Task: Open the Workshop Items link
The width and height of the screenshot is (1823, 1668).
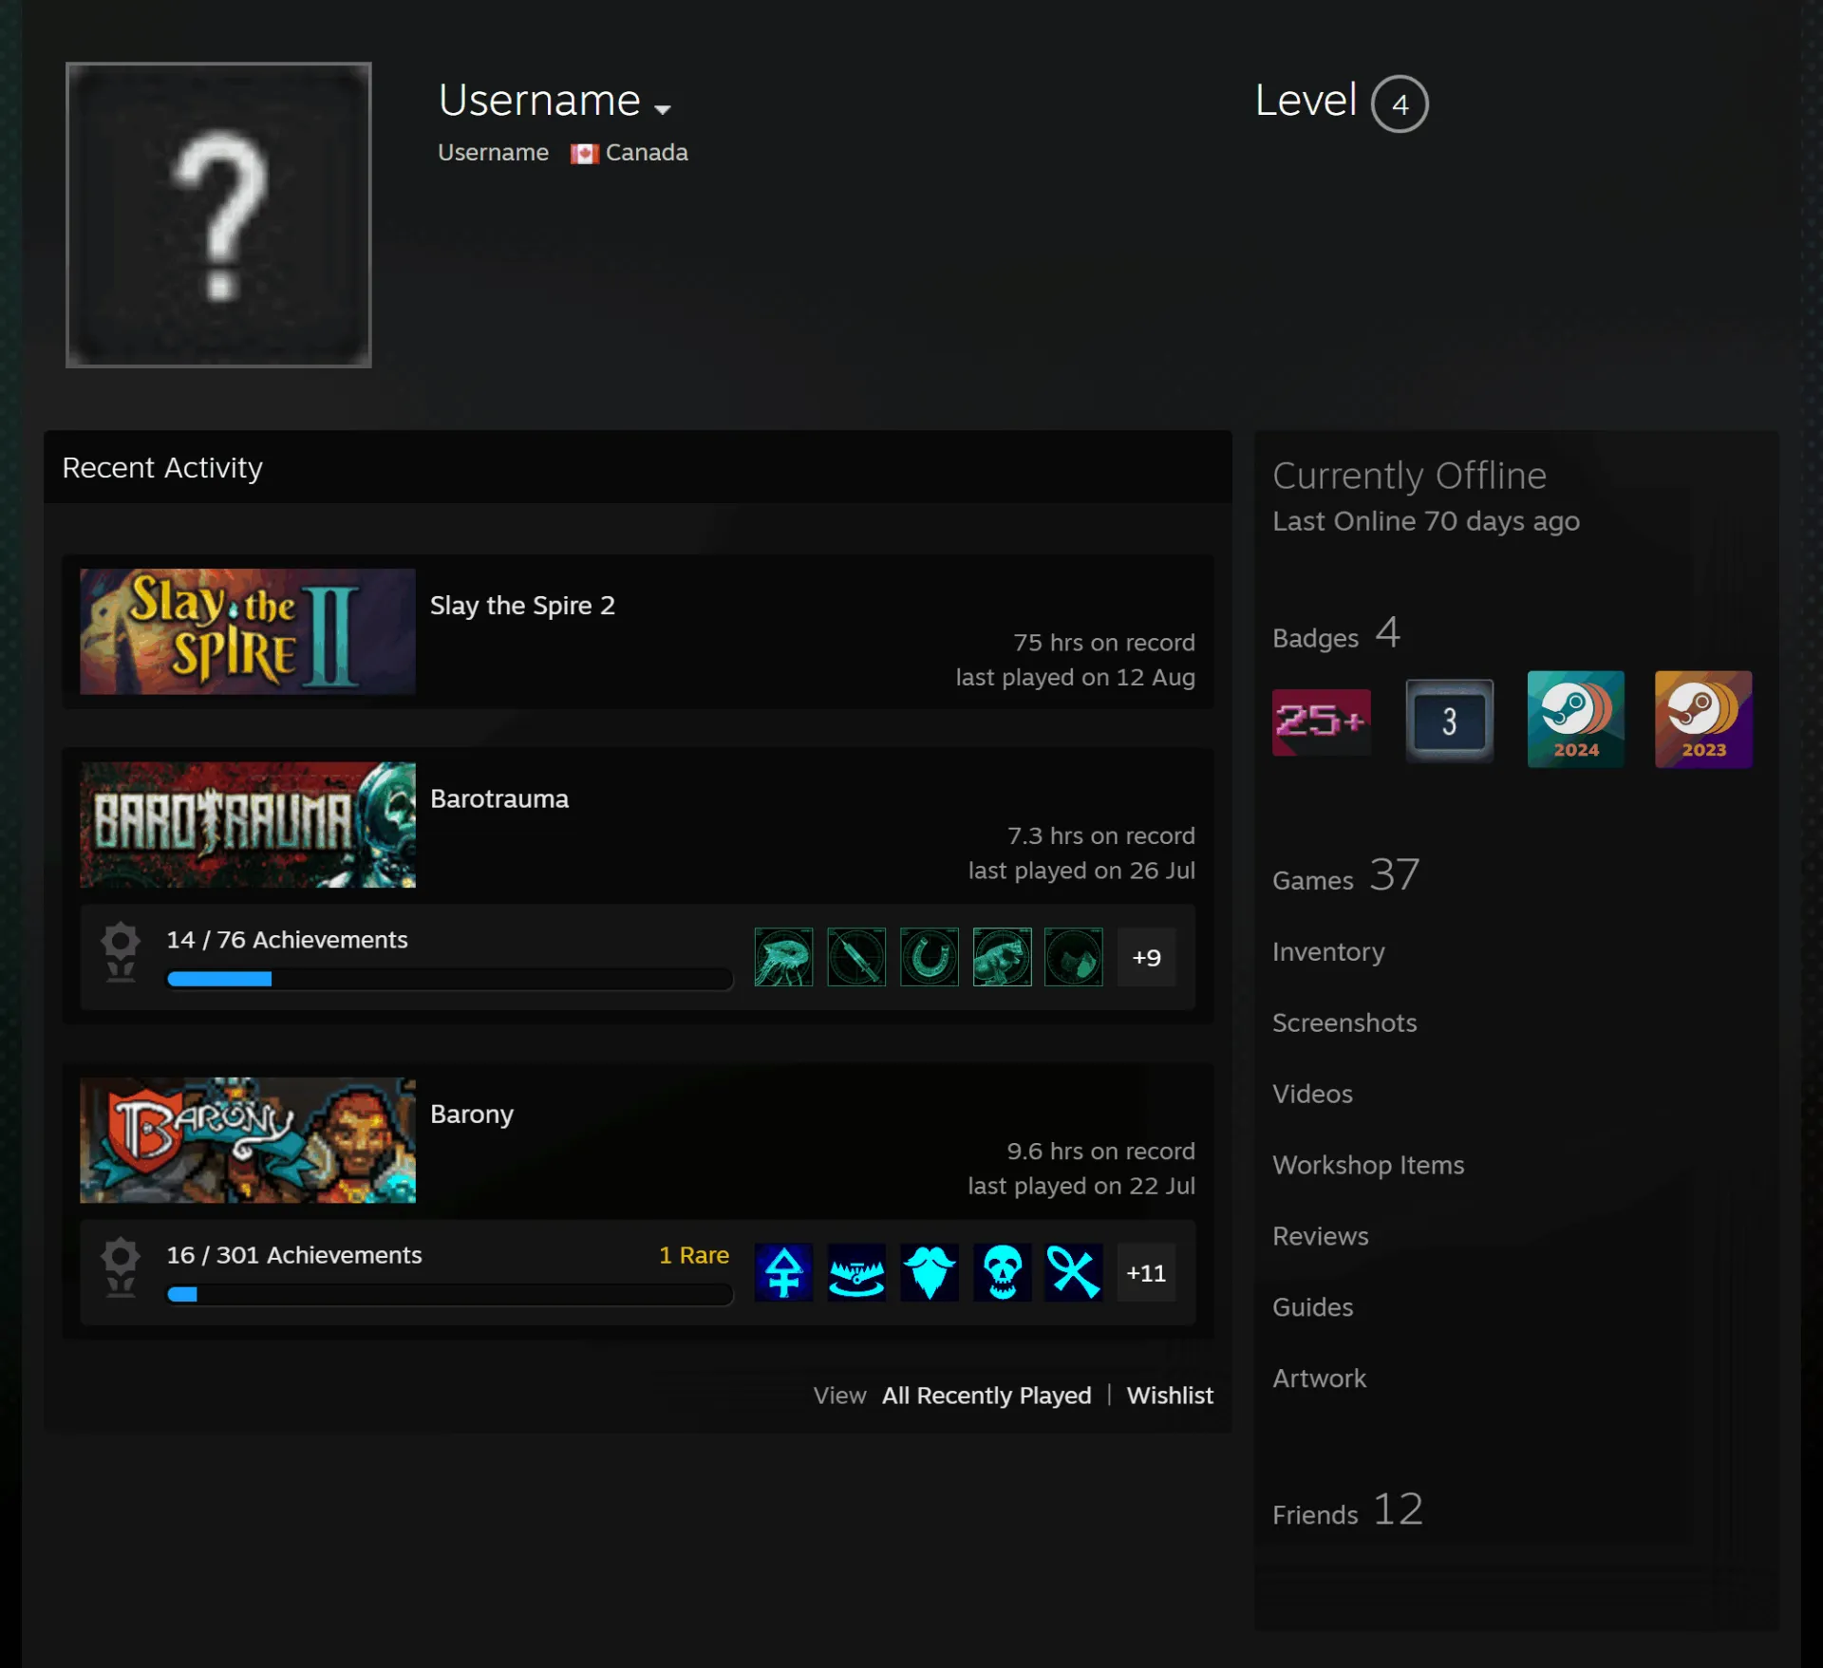Action: [1368, 1166]
